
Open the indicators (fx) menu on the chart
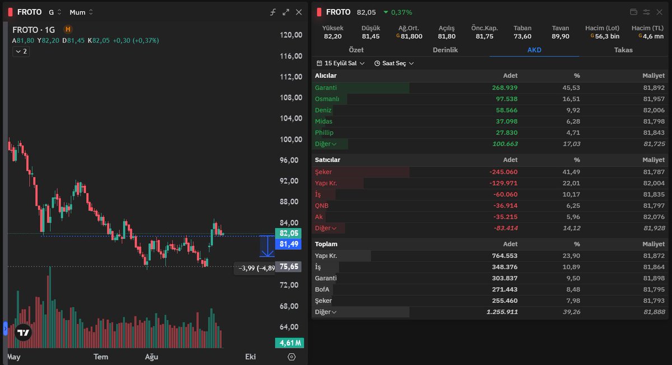pyautogui.click(x=273, y=12)
